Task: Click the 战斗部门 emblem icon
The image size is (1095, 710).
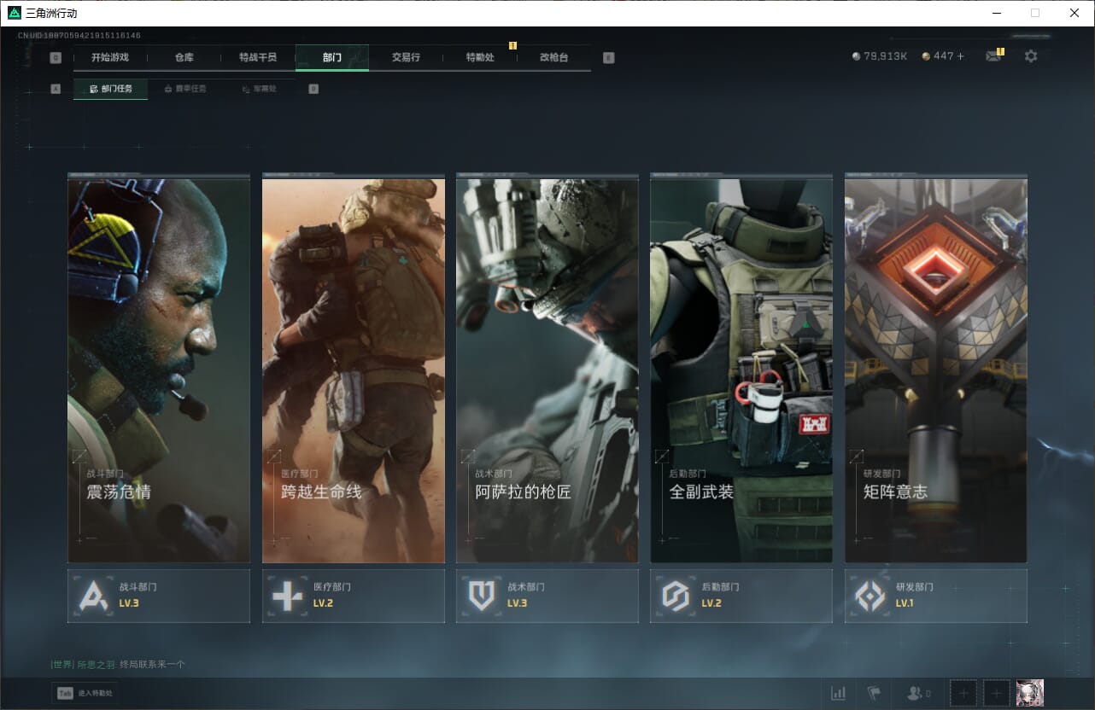Action: pos(93,596)
